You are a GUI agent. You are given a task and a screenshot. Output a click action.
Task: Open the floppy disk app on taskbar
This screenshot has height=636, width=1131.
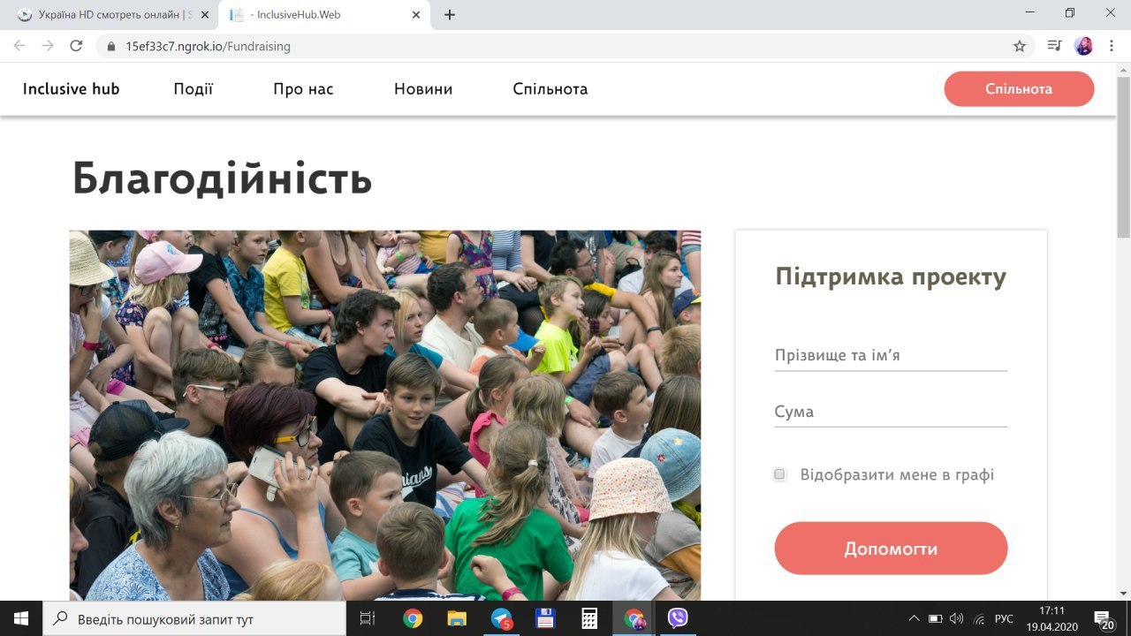pos(545,619)
